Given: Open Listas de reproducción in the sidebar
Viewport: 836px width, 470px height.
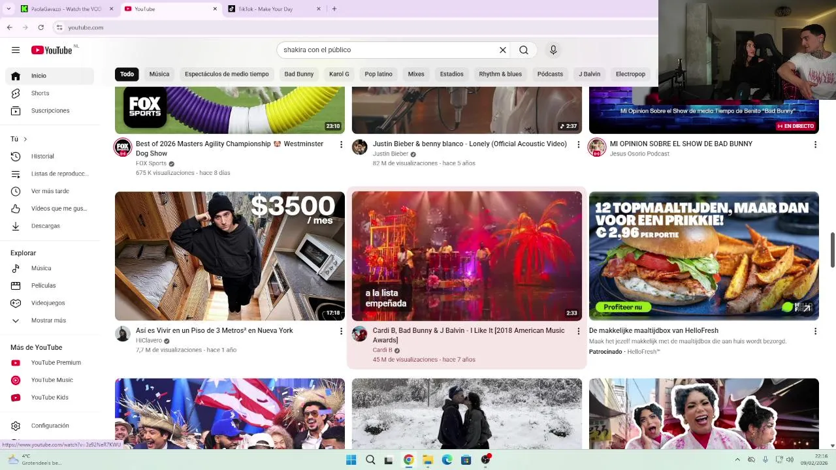Looking at the screenshot, I should point(50,174).
